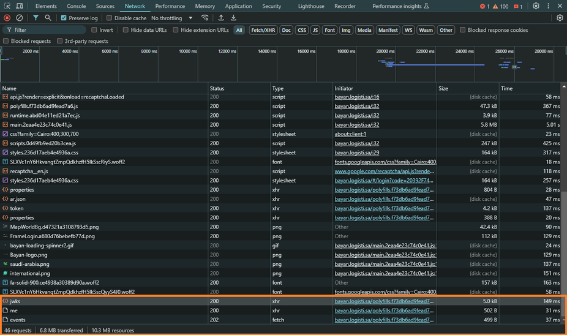
Task: Filter requests by Fetch/XHR type
Action: 263,30
